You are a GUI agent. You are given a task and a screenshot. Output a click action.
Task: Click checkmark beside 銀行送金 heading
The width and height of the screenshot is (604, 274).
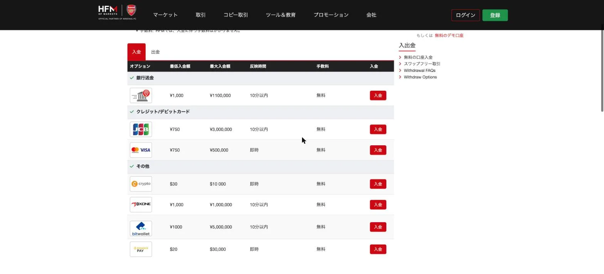(x=132, y=78)
